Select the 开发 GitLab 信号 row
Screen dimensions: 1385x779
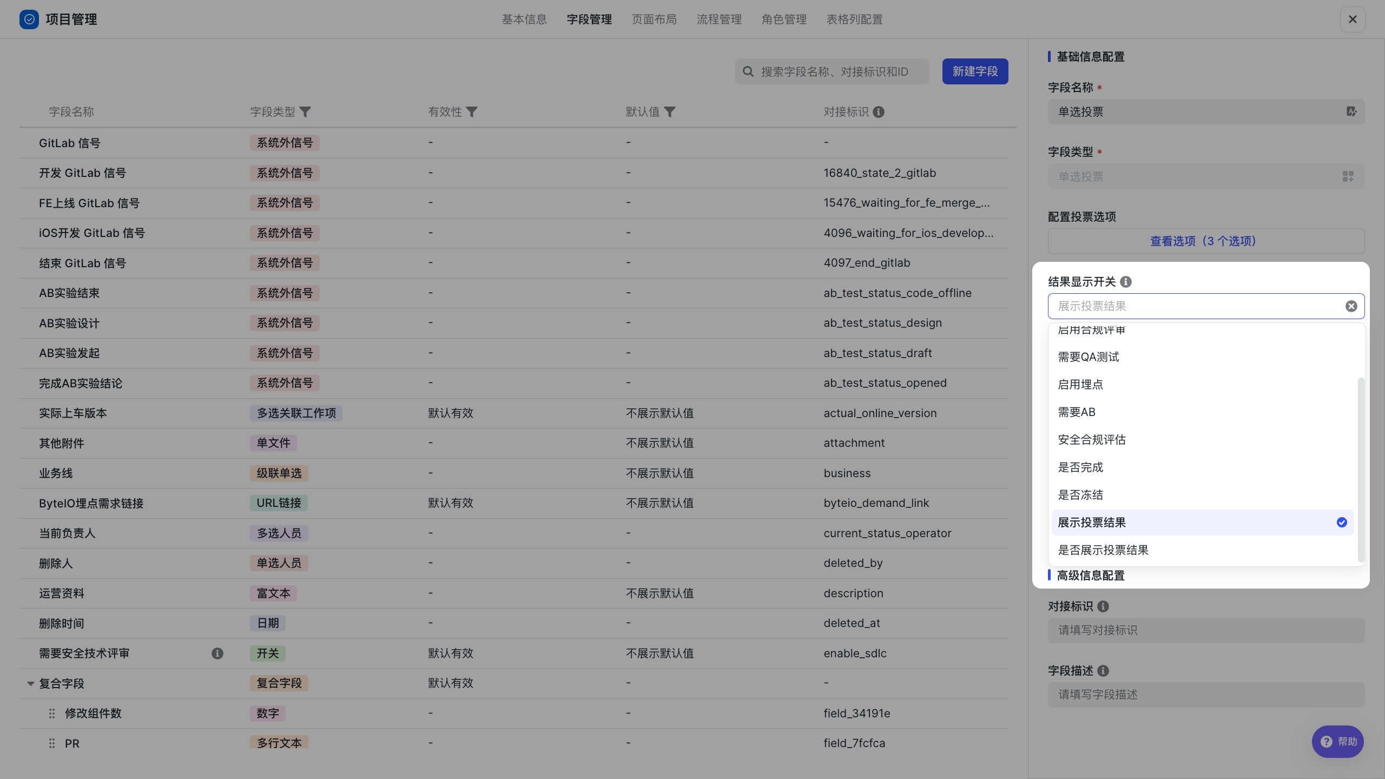[514, 173]
